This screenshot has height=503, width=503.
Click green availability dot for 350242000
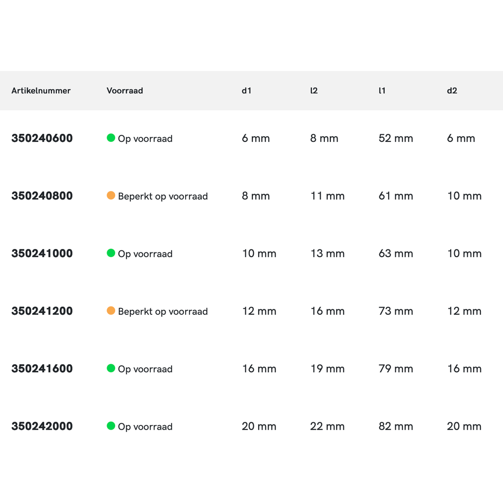(111, 426)
